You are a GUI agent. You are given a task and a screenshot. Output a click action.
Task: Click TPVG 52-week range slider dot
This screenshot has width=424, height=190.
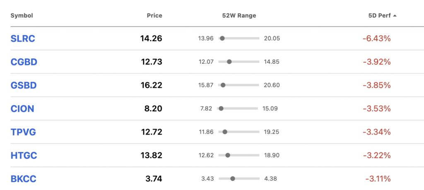pos(225,132)
